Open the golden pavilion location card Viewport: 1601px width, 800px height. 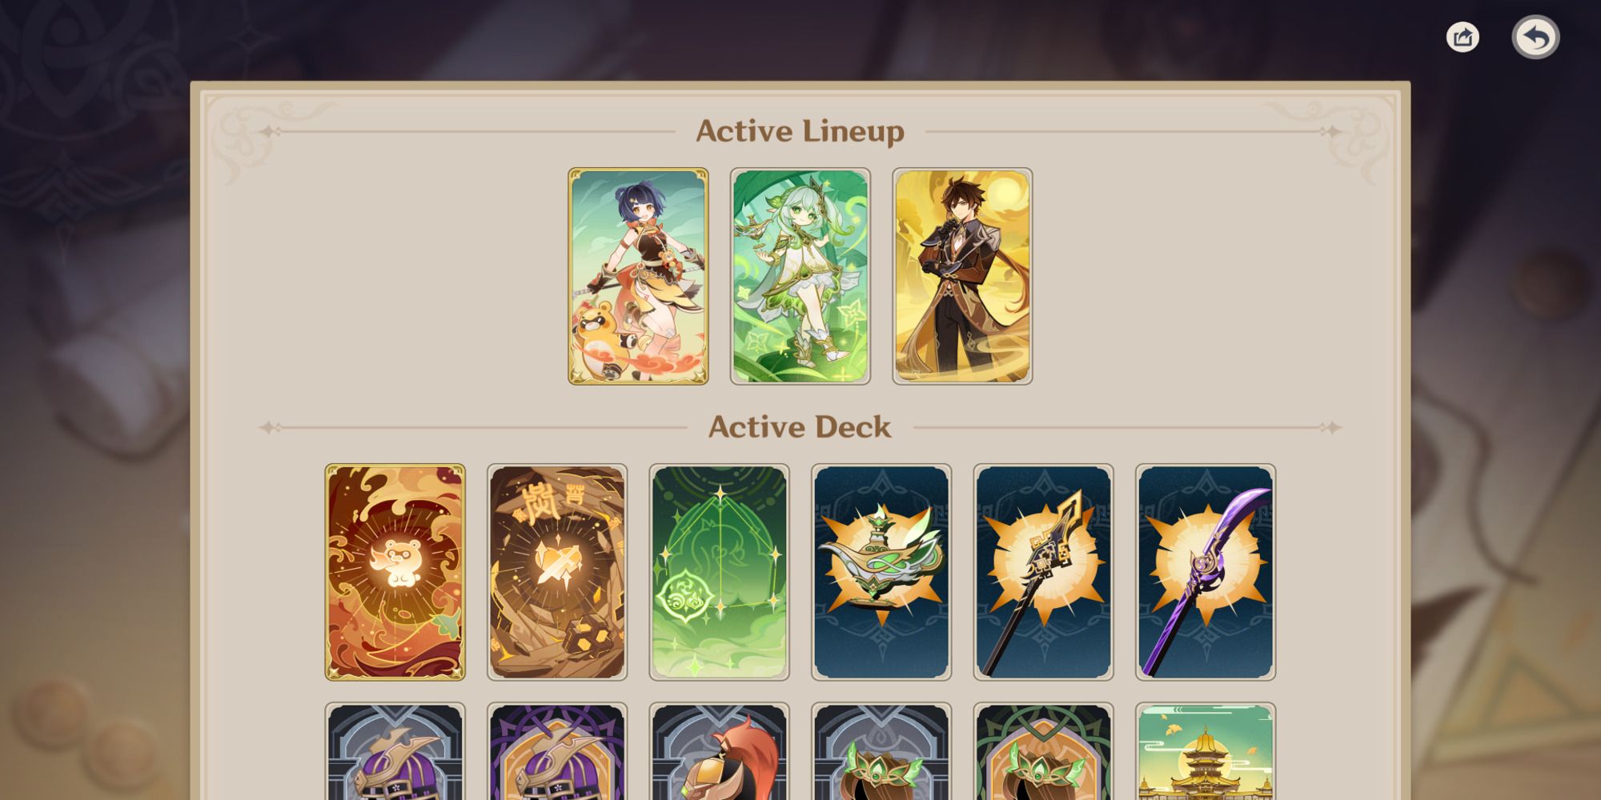coord(1206,751)
